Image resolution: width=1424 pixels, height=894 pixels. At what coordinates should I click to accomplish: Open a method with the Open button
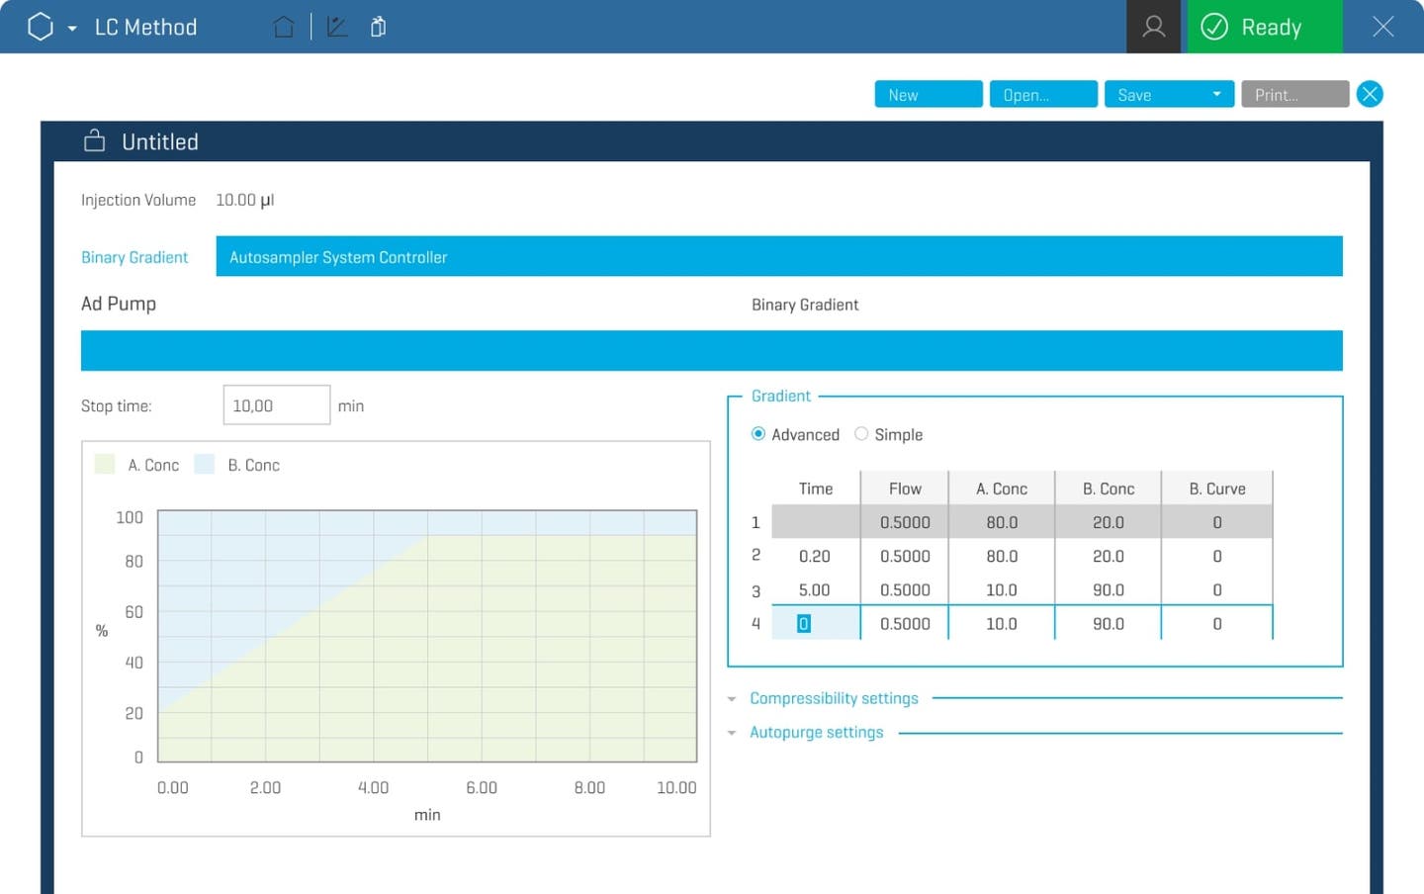(1042, 94)
